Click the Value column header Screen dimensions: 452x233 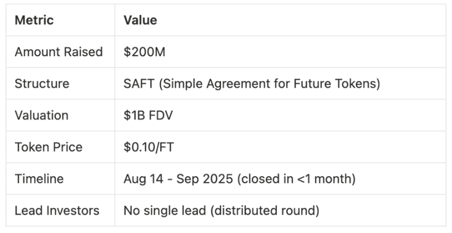click(140, 21)
